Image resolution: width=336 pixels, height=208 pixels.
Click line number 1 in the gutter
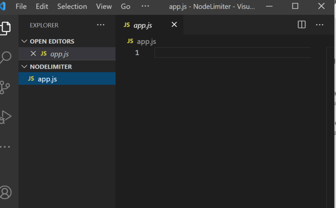pyautogui.click(x=137, y=53)
